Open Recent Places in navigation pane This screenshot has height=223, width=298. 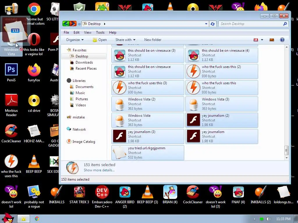tap(83, 69)
